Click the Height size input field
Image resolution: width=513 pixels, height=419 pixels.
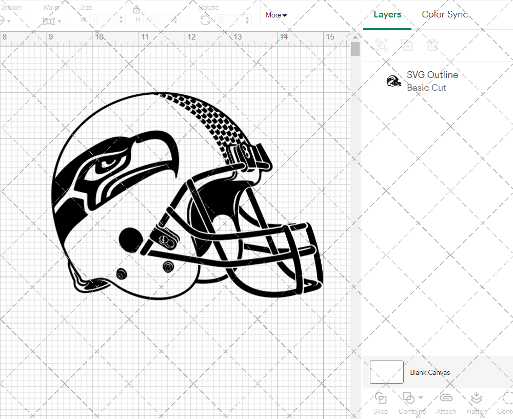point(157,20)
